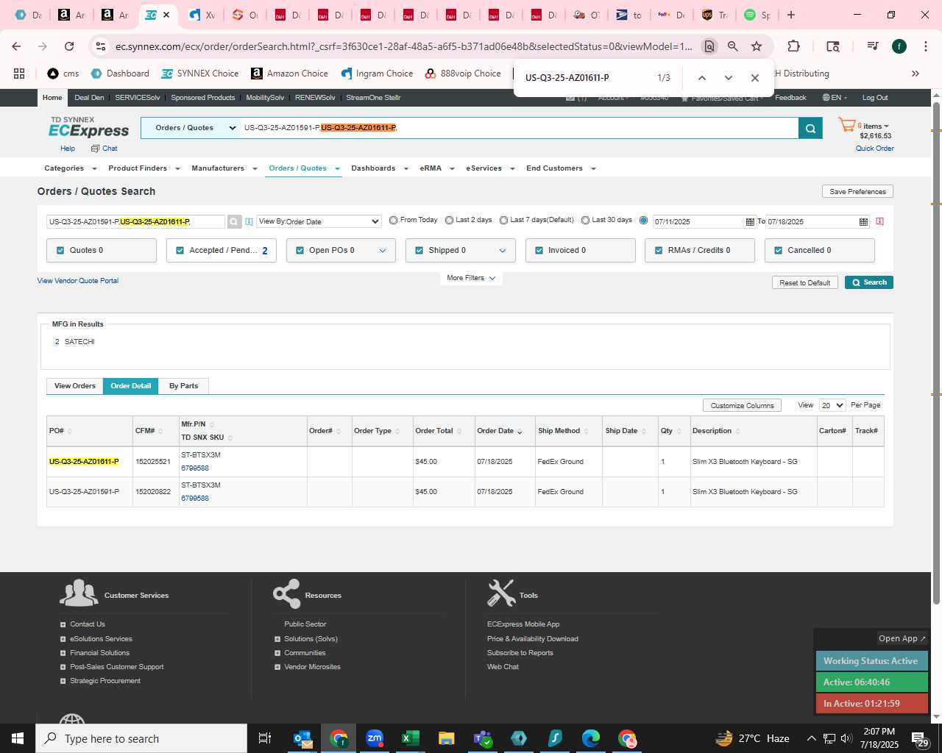Open Windows Task View button
This screenshot has width=942, height=753.
click(265, 738)
